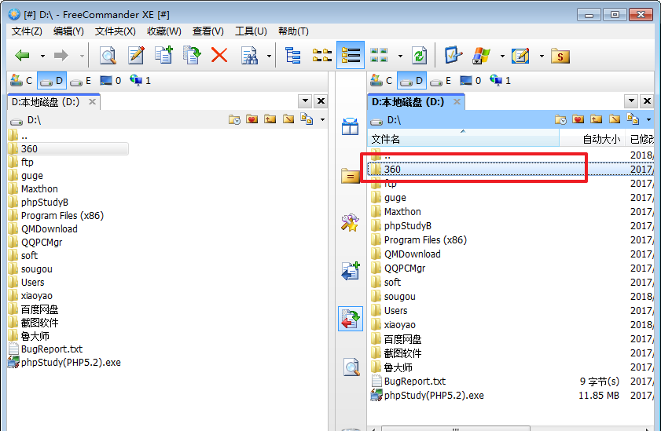
Task: Switch to the Details list view
Action: [351, 55]
